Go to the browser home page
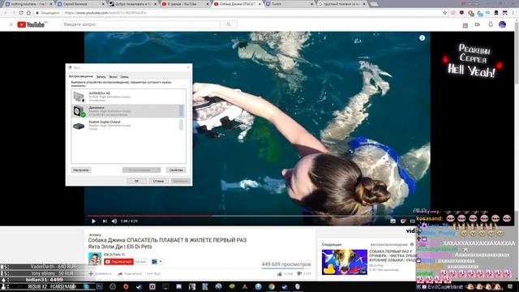519x292 pixels. coord(29,13)
